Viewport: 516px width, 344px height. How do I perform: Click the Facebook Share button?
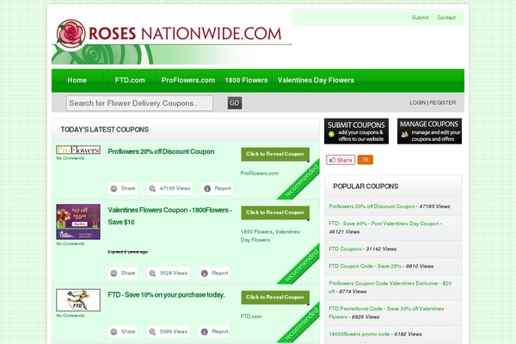pyautogui.click(x=341, y=160)
